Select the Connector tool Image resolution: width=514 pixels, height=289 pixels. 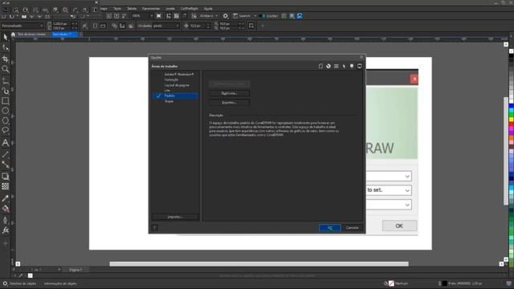(6, 165)
